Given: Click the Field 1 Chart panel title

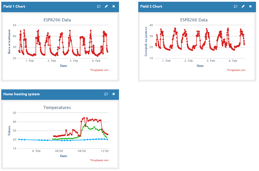Looking at the screenshot, I should [x=14, y=6].
